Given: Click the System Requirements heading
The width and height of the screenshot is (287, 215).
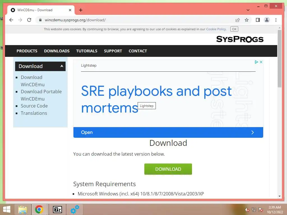Looking at the screenshot, I should coord(105,184).
